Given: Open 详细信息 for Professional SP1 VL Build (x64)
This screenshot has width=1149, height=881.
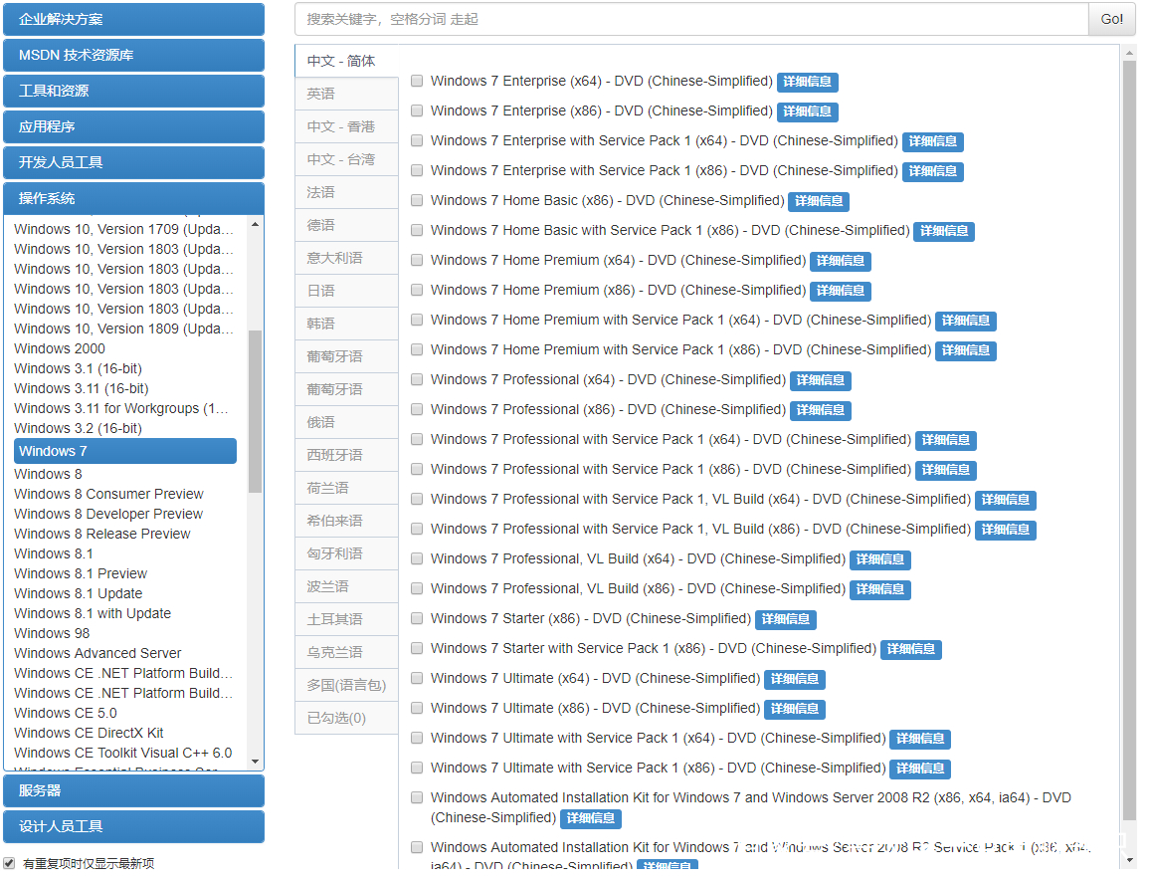Looking at the screenshot, I should point(1006,500).
